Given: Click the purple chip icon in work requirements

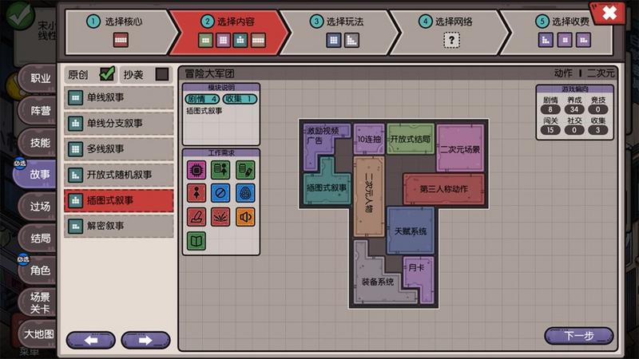Looking at the screenshot, I should (x=196, y=169).
